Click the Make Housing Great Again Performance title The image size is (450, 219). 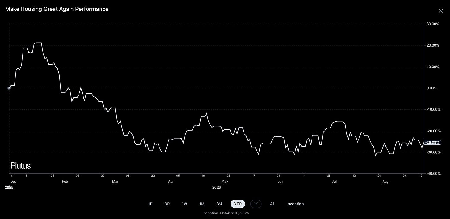click(x=57, y=9)
